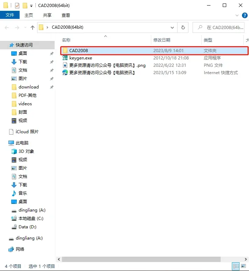Click the CAD2008 folder icon
This screenshot has width=249, height=271.
coord(65,51)
